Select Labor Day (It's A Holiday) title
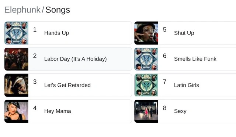 75,59
